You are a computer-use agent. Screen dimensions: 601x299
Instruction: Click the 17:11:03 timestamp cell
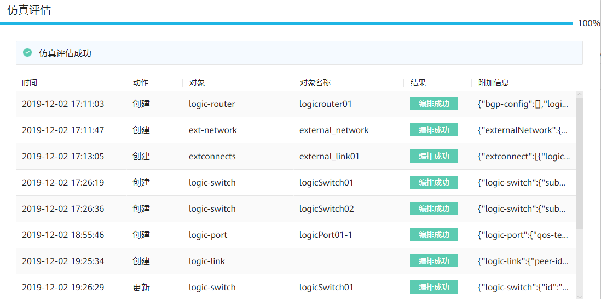click(x=63, y=104)
